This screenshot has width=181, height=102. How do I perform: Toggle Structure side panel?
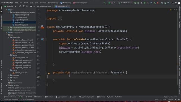(1, 64)
